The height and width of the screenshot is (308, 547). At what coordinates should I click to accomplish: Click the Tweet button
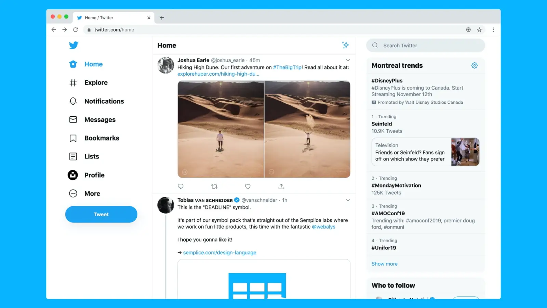(101, 214)
